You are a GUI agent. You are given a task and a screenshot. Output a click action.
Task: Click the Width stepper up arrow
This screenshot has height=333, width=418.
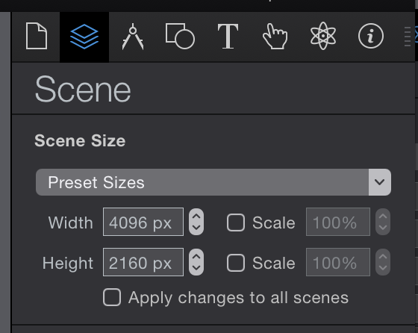pyautogui.click(x=196, y=217)
